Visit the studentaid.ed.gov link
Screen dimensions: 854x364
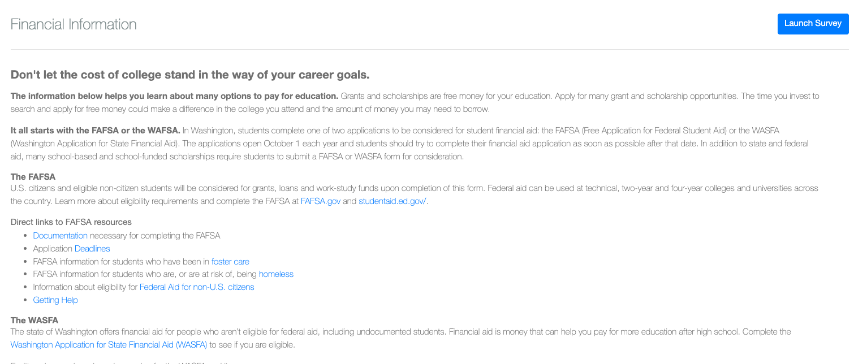pyautogui.click(x=393, y=201)
